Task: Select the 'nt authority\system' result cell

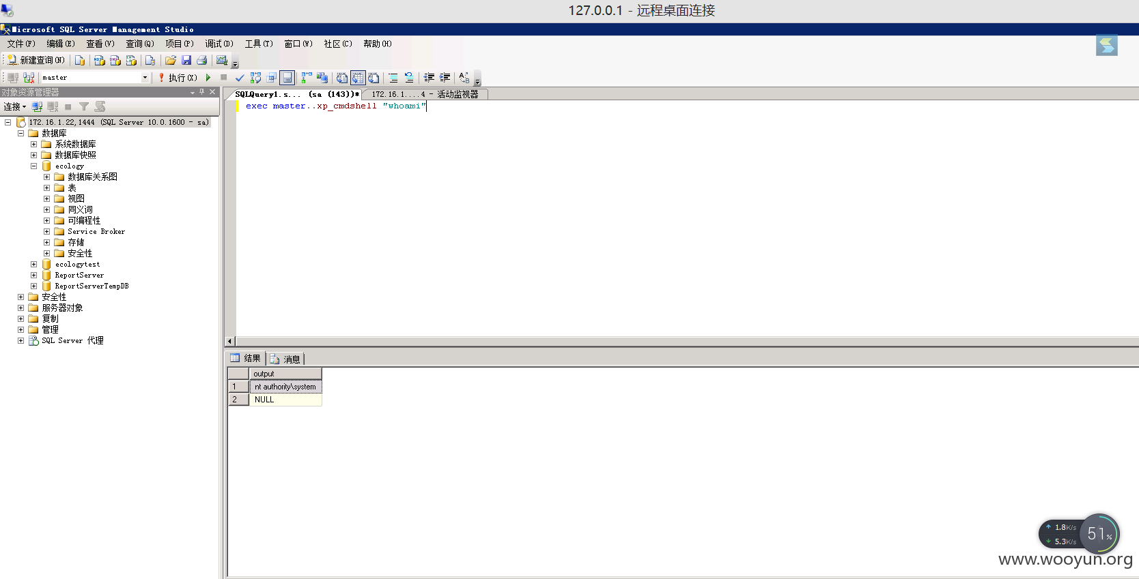Action: 285,387
